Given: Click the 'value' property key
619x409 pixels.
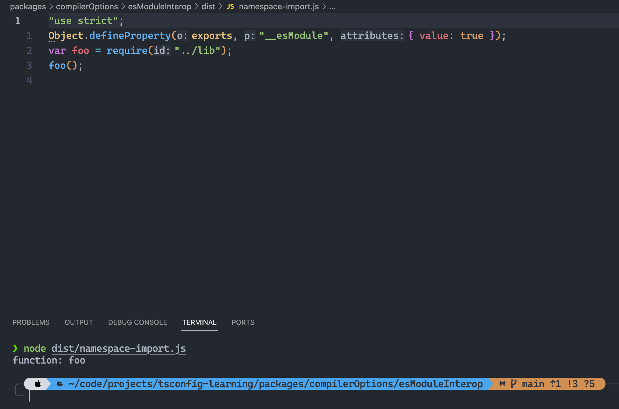Looking at the screenshot, I should (434, 36).
